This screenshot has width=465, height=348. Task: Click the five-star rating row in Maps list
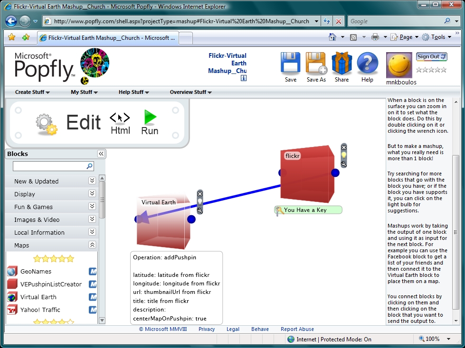point(53,259)
